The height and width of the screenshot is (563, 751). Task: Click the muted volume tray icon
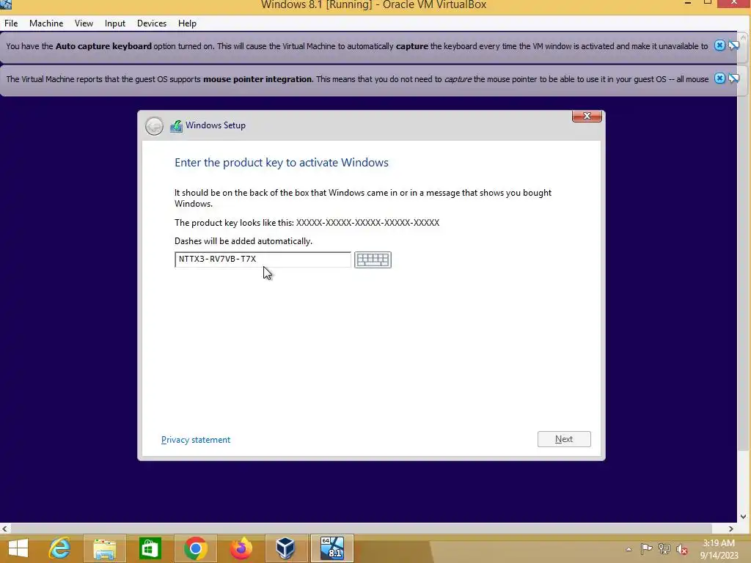click(681, 549)
